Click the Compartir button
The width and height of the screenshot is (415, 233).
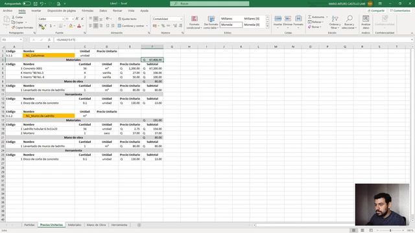tap(376, 11)
